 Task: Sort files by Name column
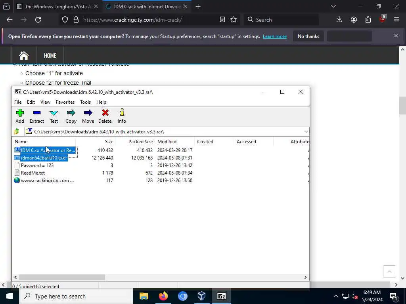44,142
